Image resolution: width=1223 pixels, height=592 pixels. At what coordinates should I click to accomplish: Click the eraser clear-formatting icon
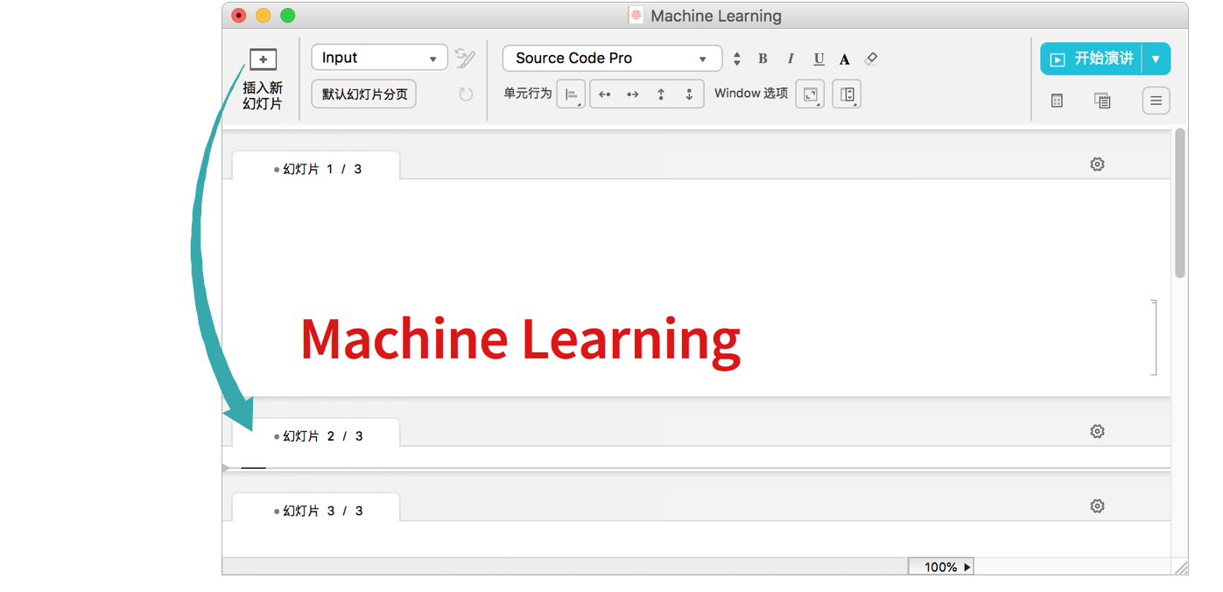pyautogui.click(x=870, y=59)
